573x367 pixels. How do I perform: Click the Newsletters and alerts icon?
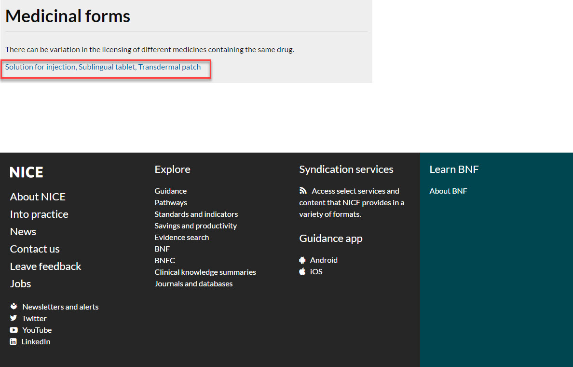tap(14, 307)
